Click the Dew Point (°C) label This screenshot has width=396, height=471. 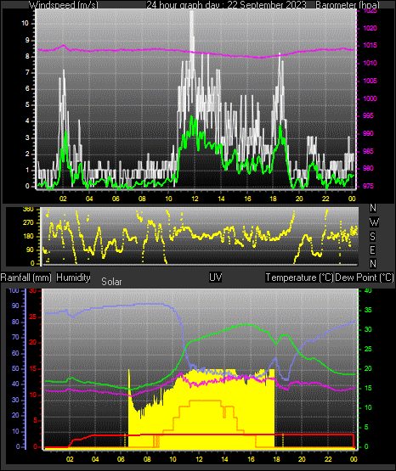click(x=364, y=278)
